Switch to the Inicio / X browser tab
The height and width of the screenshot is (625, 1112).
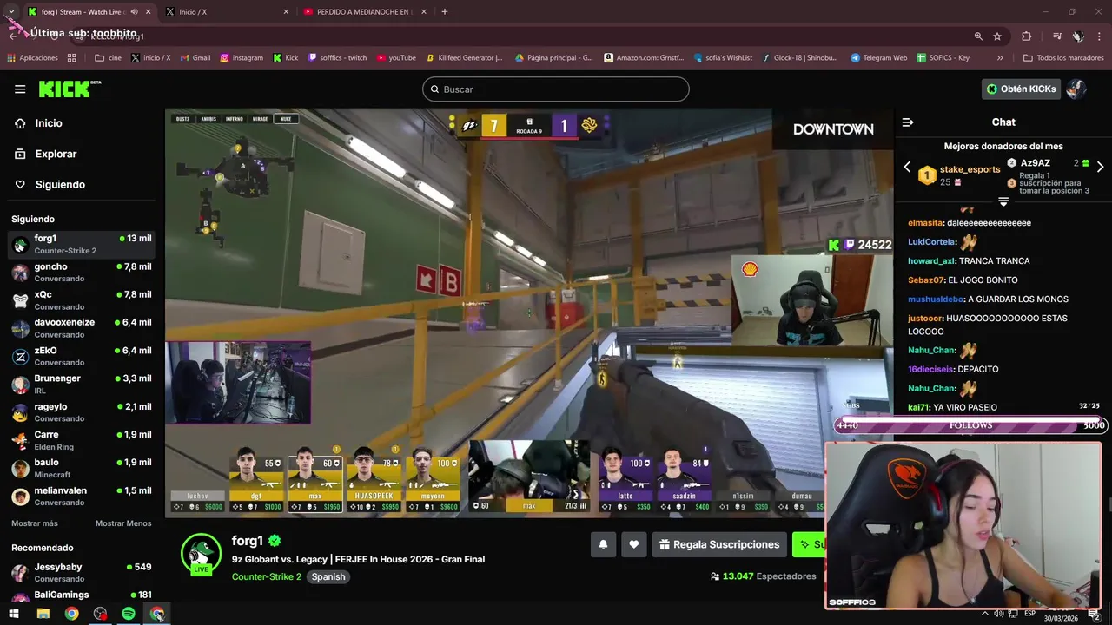(x=228, y=12)
